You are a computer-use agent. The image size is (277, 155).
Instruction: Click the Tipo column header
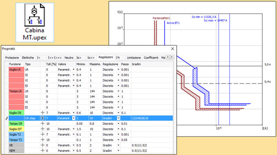[x=28, y=64]
